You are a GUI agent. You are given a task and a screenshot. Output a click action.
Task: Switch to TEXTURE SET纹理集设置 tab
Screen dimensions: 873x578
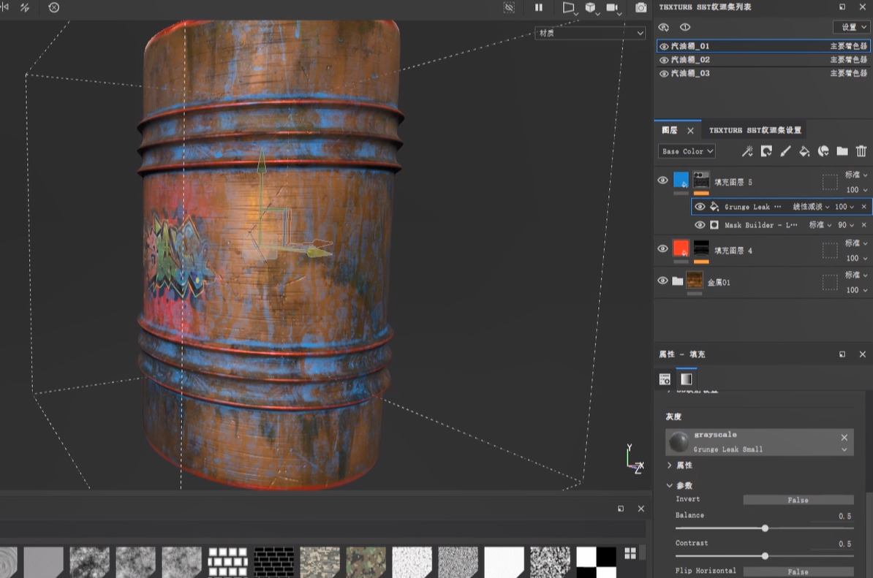coord(755,130)
